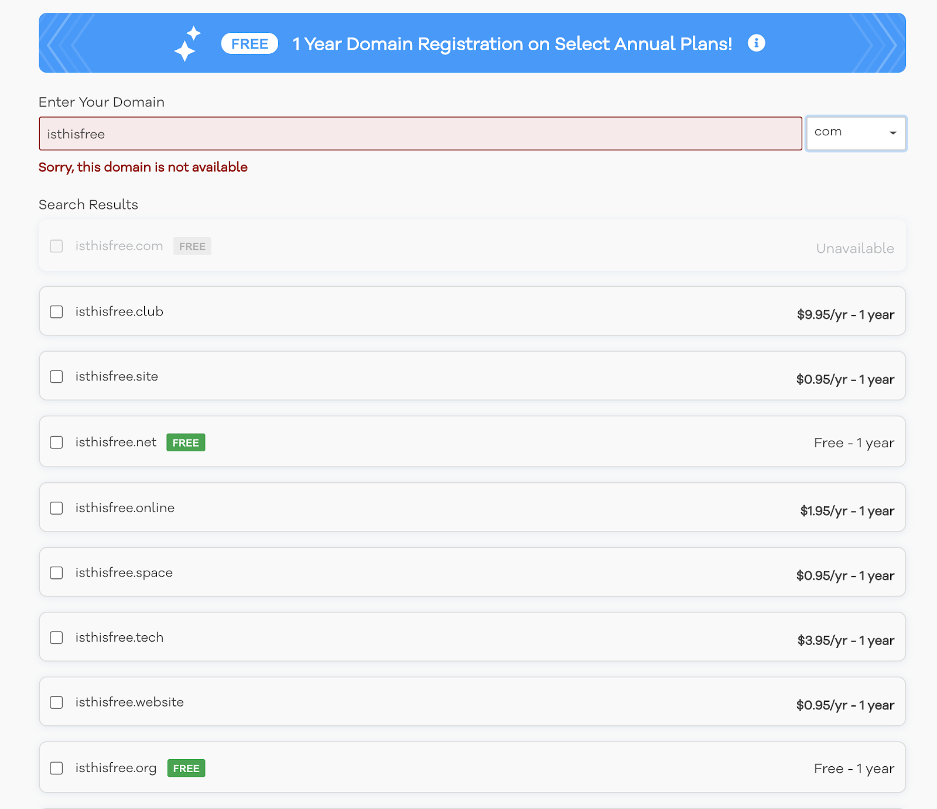The height and width of the screenshot is (809, 937).
Task: Check the box for isthisfree.site
Action: coord(56,376)
